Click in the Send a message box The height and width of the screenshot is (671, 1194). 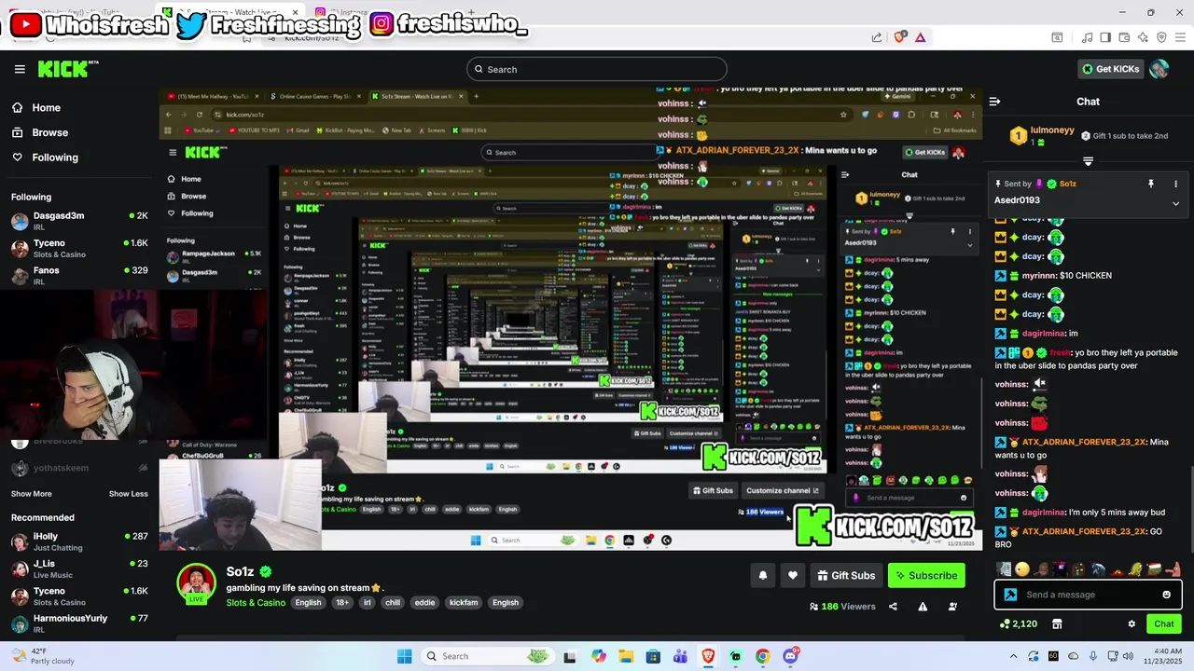coord(1088,595)
